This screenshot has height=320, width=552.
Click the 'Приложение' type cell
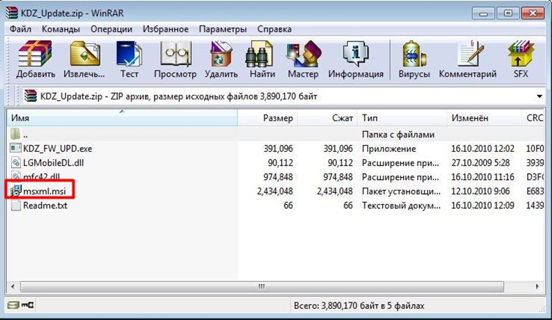point(389,148)
